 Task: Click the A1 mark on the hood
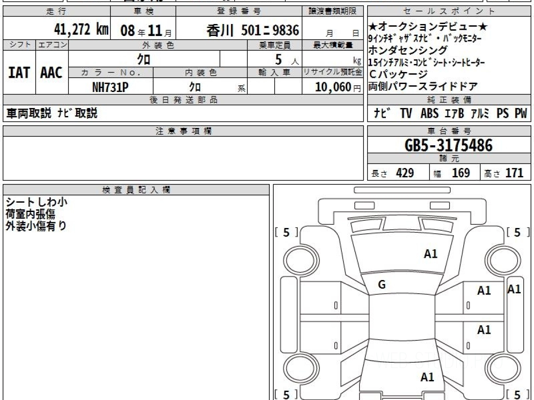click(430, 254)
